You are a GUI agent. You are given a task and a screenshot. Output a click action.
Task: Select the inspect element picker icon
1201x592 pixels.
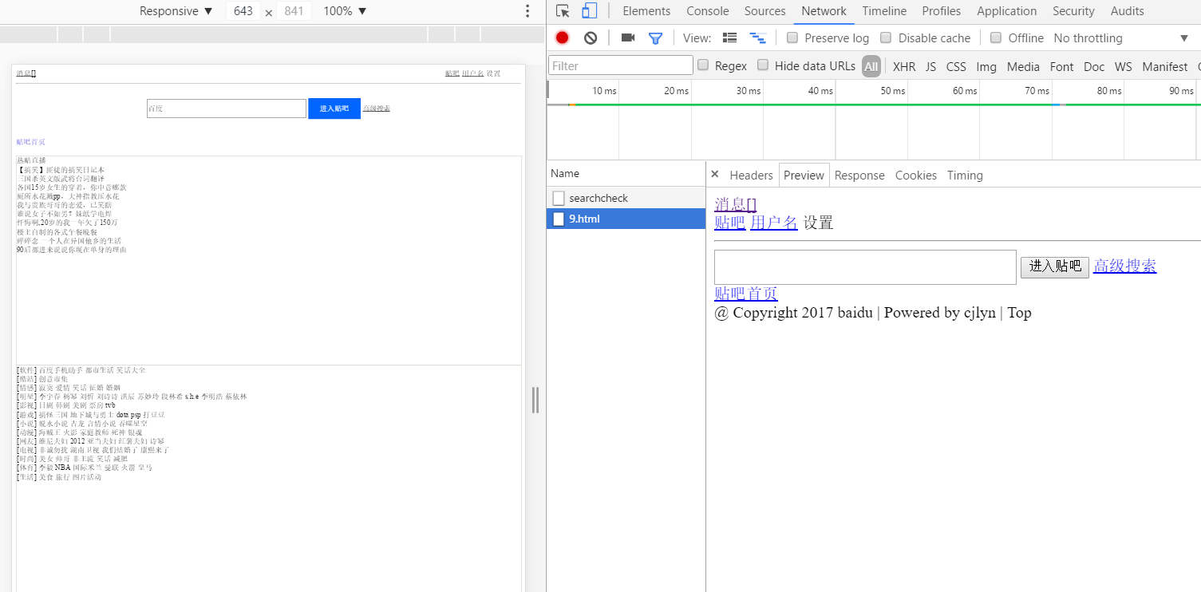pos(563,11)
